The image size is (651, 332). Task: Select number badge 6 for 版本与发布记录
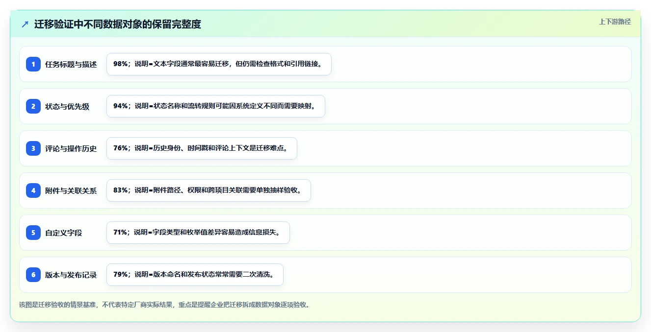click(x=33, y=274)
